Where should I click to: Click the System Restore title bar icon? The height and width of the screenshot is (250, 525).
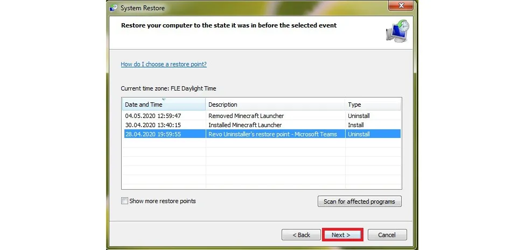coord(114,8)
